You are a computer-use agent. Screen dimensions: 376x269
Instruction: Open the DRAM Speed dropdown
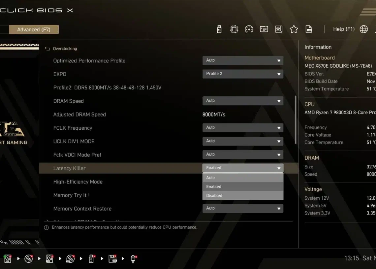click(243, 101)
